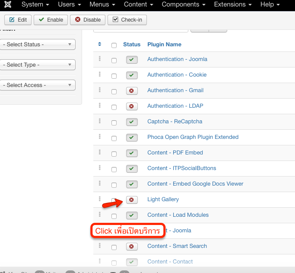Viewport: 295px width, 273px height.
Task: Open the Content - Load Modules plugin
Action: 178,215
